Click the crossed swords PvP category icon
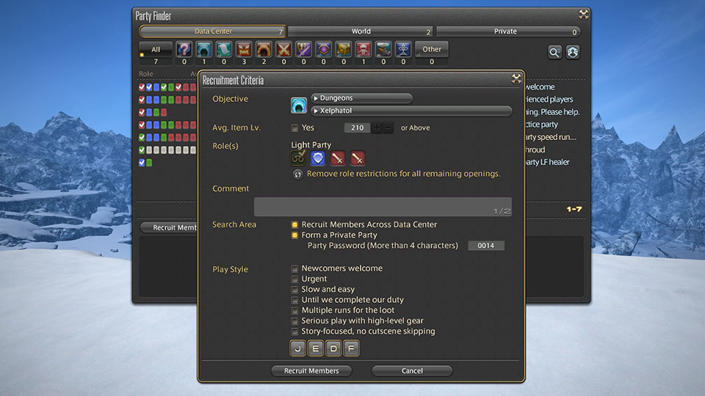Image resolution: width=705 pixels, height=396 pixels. pyautogui.click(x=283, y=50)
